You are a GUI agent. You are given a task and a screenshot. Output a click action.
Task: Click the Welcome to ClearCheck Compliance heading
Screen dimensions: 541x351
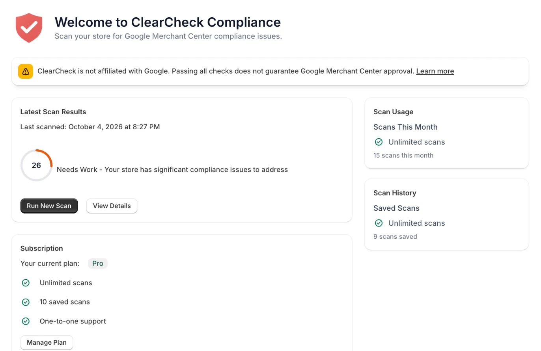click(x=168, y=22)
